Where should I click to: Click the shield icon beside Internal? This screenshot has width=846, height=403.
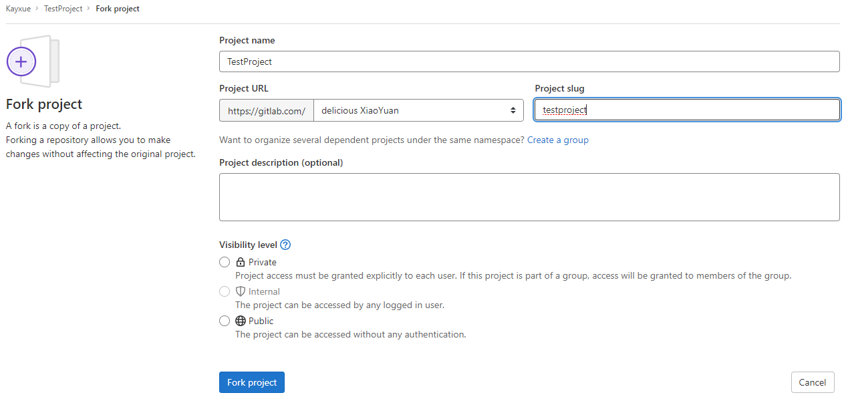[241, 291]
